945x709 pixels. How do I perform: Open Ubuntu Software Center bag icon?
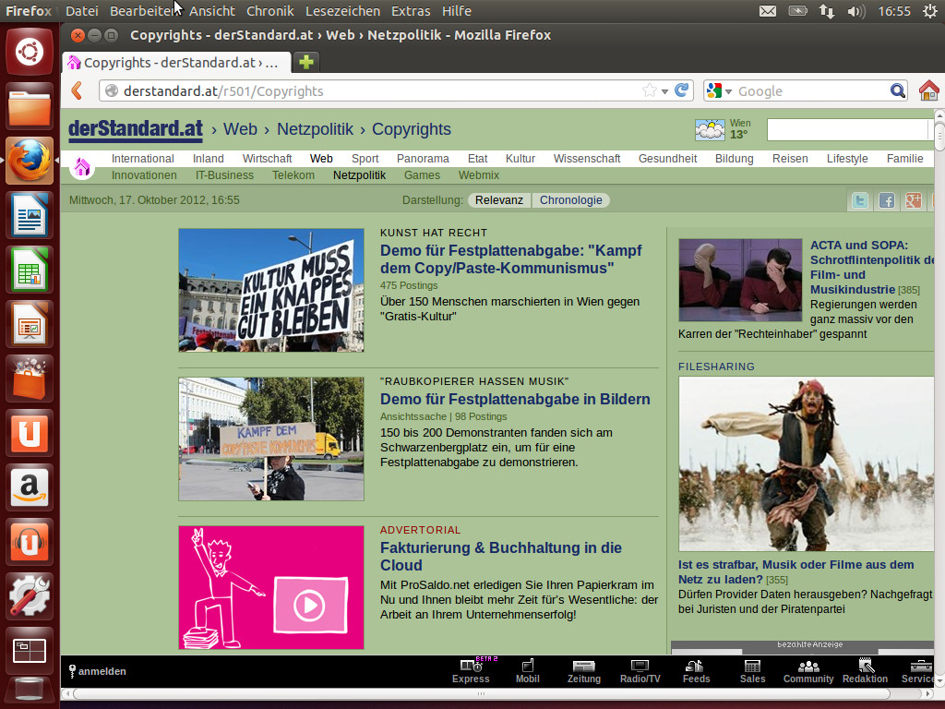pos(30,378)
